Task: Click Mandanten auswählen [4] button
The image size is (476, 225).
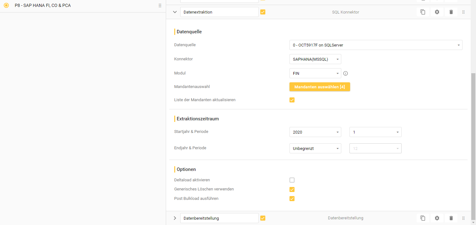Action: 320,87
